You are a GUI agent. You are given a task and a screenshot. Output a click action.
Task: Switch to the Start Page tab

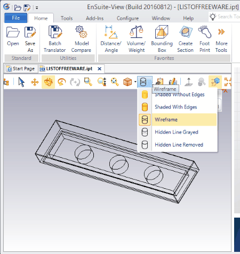(x=20, y=68)
